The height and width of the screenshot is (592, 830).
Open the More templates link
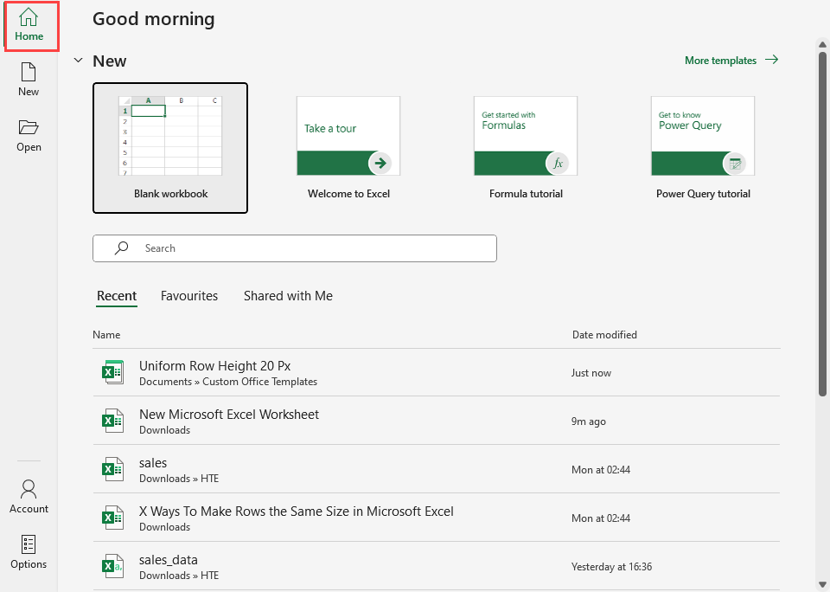731,61
